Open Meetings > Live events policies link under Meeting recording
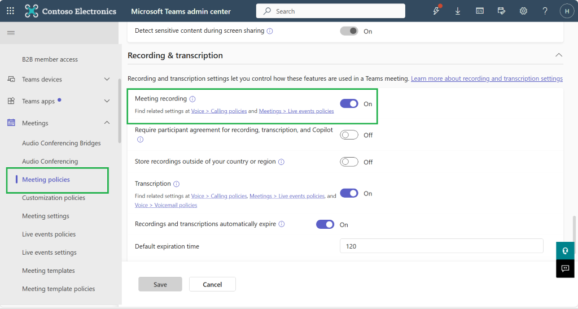The image size is (578, 309). [x=296, y=111]
